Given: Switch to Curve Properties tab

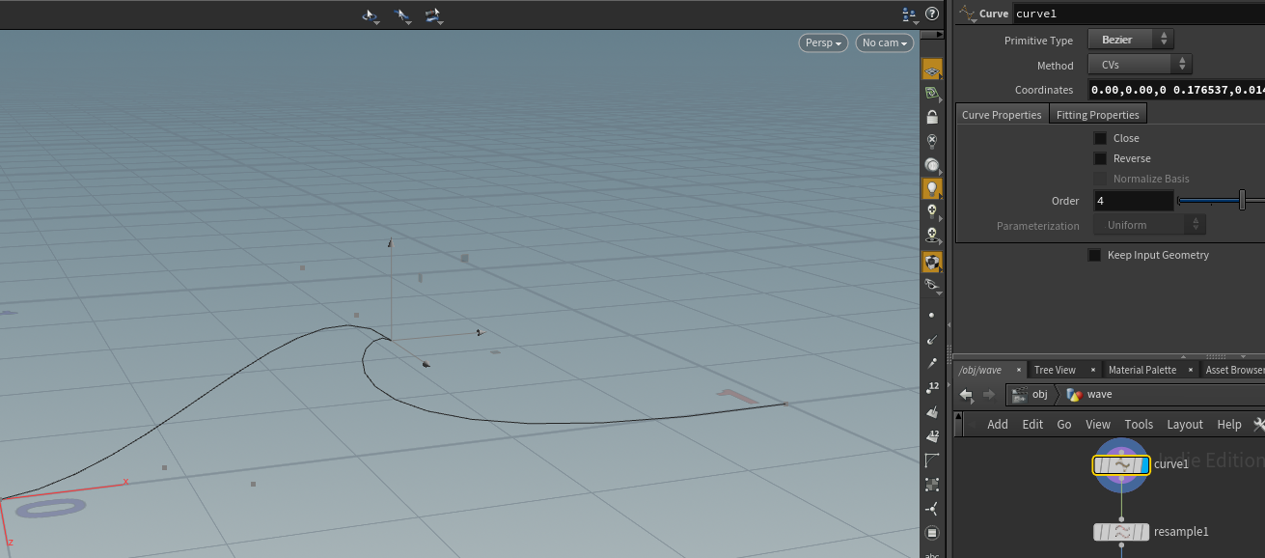Looking at the screenshot, I should (x=1002, y=115).
